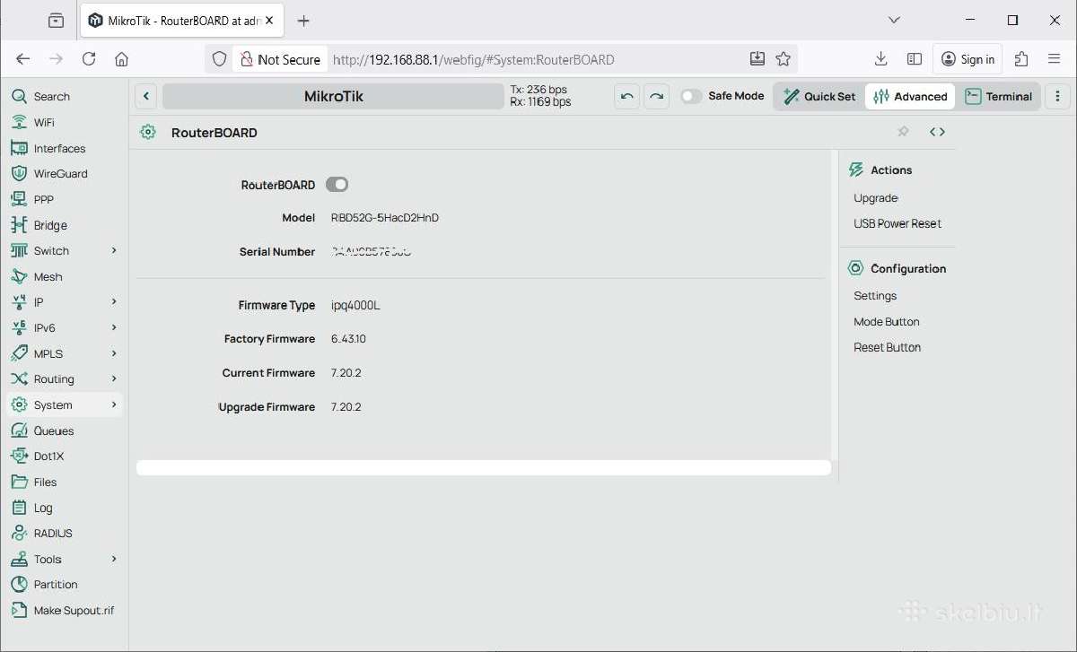Screen dimensions: 1077x652
Task: Open the browser downloads panel
Action: [x=880, y=59]
